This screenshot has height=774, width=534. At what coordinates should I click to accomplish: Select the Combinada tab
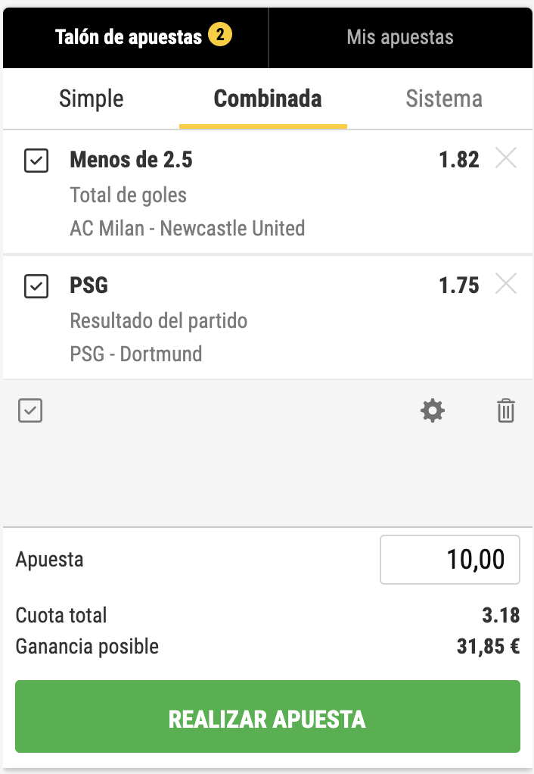click(x=268, y=98)
